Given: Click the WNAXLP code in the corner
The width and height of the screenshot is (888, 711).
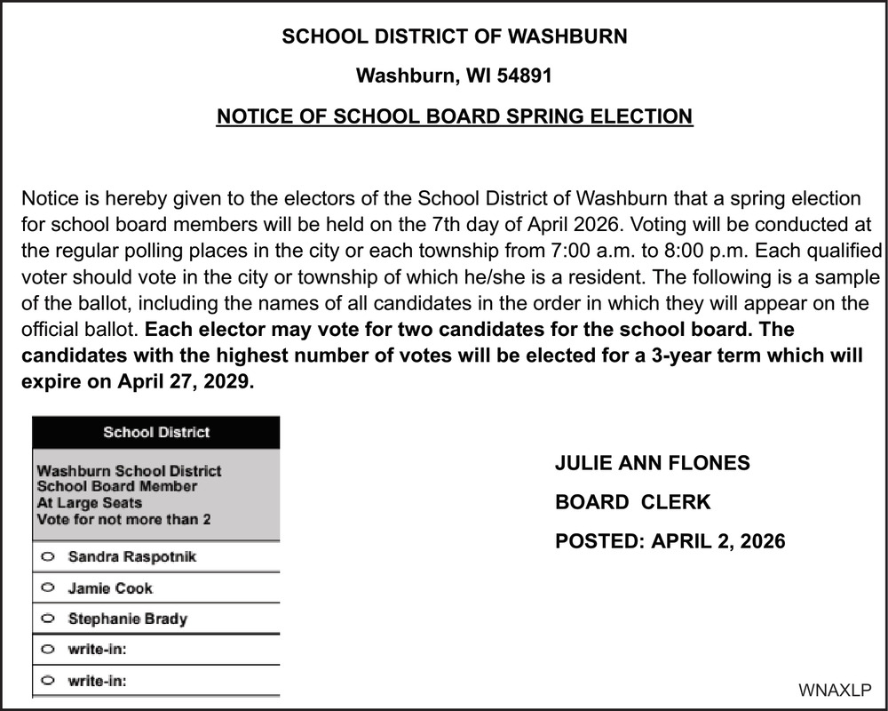Looking at the screenshot, I should (x=835, y=691).
